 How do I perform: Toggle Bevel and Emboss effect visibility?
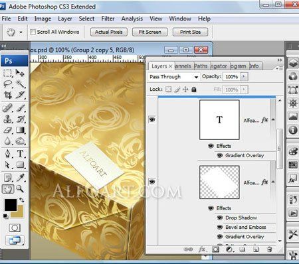(220, 227)
